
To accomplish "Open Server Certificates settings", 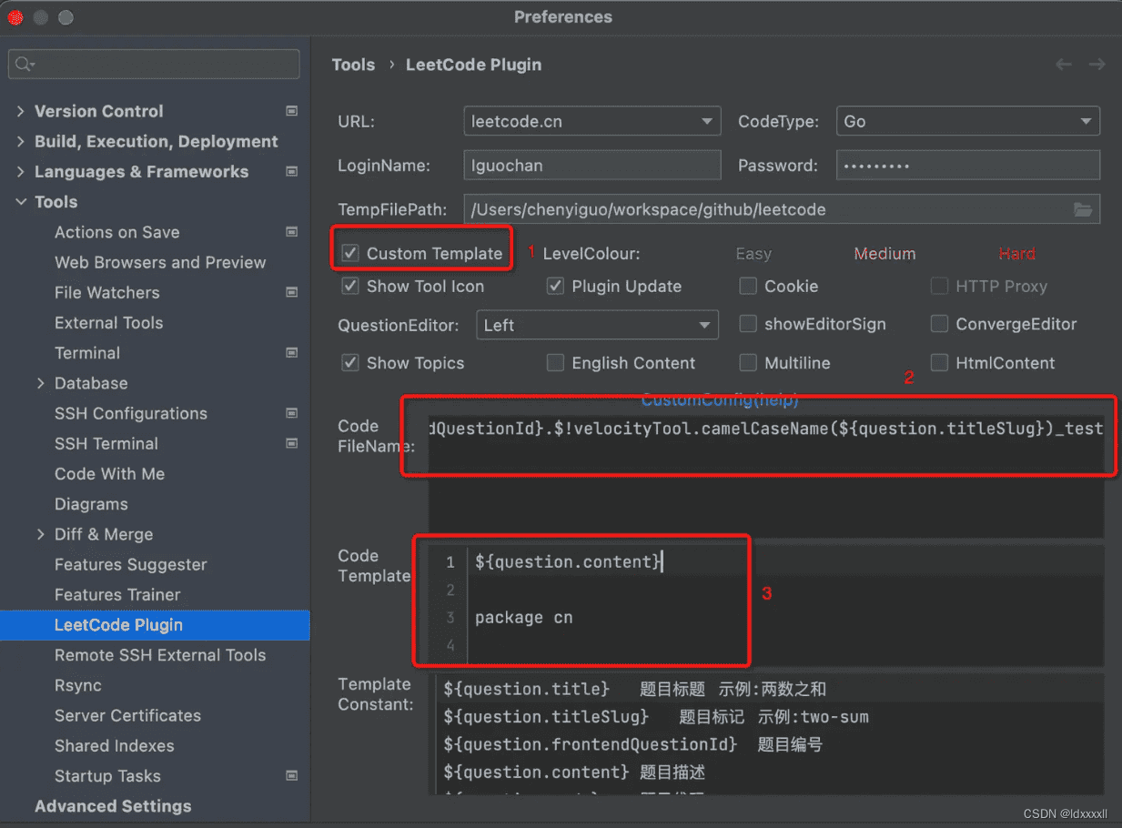I will pos(127,715).
